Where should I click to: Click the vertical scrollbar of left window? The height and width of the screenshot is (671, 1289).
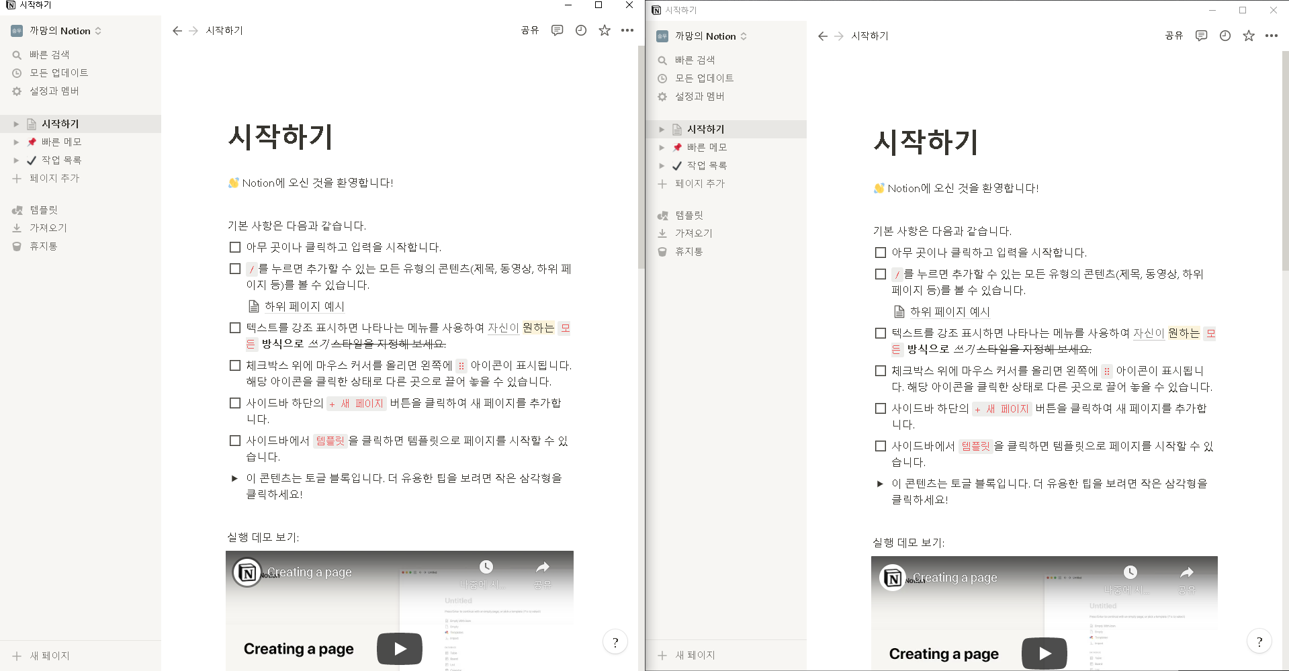(641, 158)
